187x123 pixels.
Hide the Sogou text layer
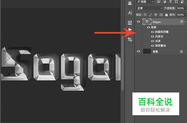click(x=138, y=21)
